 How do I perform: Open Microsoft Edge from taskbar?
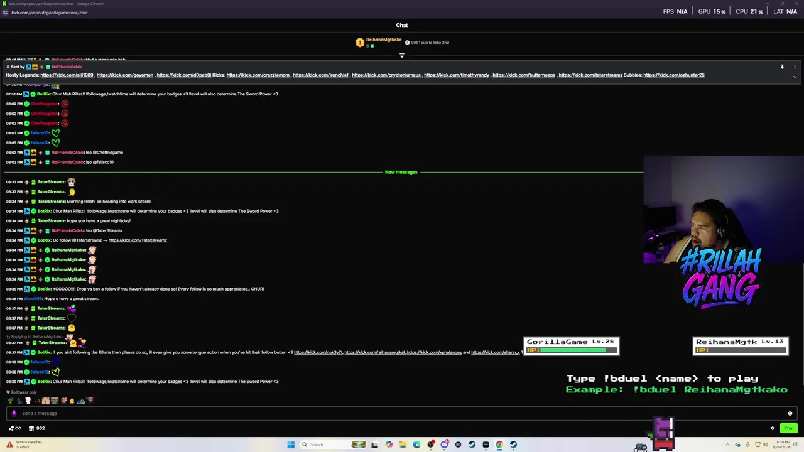[x=416, y=444]
